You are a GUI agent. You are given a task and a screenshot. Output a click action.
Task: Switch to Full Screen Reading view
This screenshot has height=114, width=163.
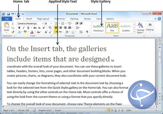click(x=112, y=111)
